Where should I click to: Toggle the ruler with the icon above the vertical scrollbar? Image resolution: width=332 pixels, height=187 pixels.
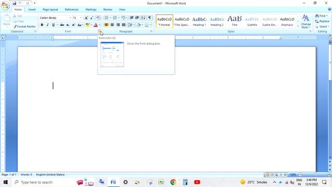coord(330,37)
